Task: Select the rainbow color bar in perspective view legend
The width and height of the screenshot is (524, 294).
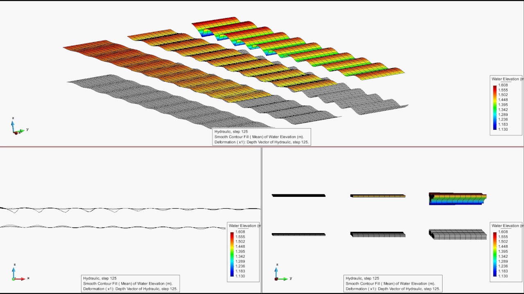Action: tap(495, 107)
